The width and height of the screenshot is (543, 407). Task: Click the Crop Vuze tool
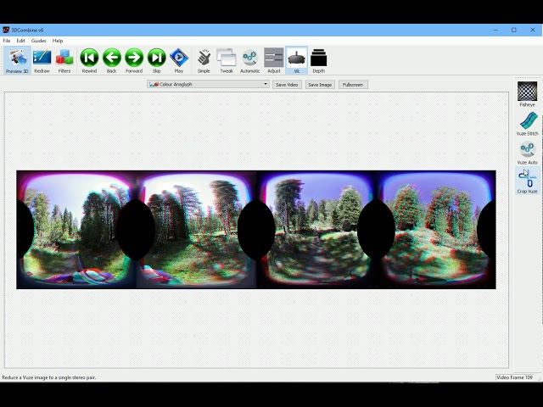[x=527, y=181]
